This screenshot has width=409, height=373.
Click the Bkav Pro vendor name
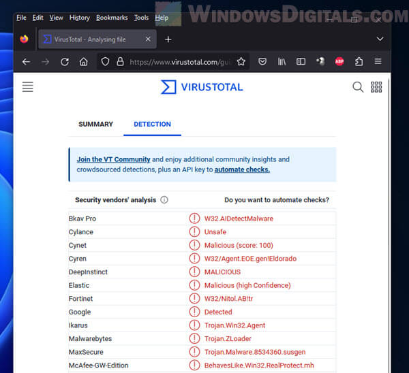click(82, 218)
